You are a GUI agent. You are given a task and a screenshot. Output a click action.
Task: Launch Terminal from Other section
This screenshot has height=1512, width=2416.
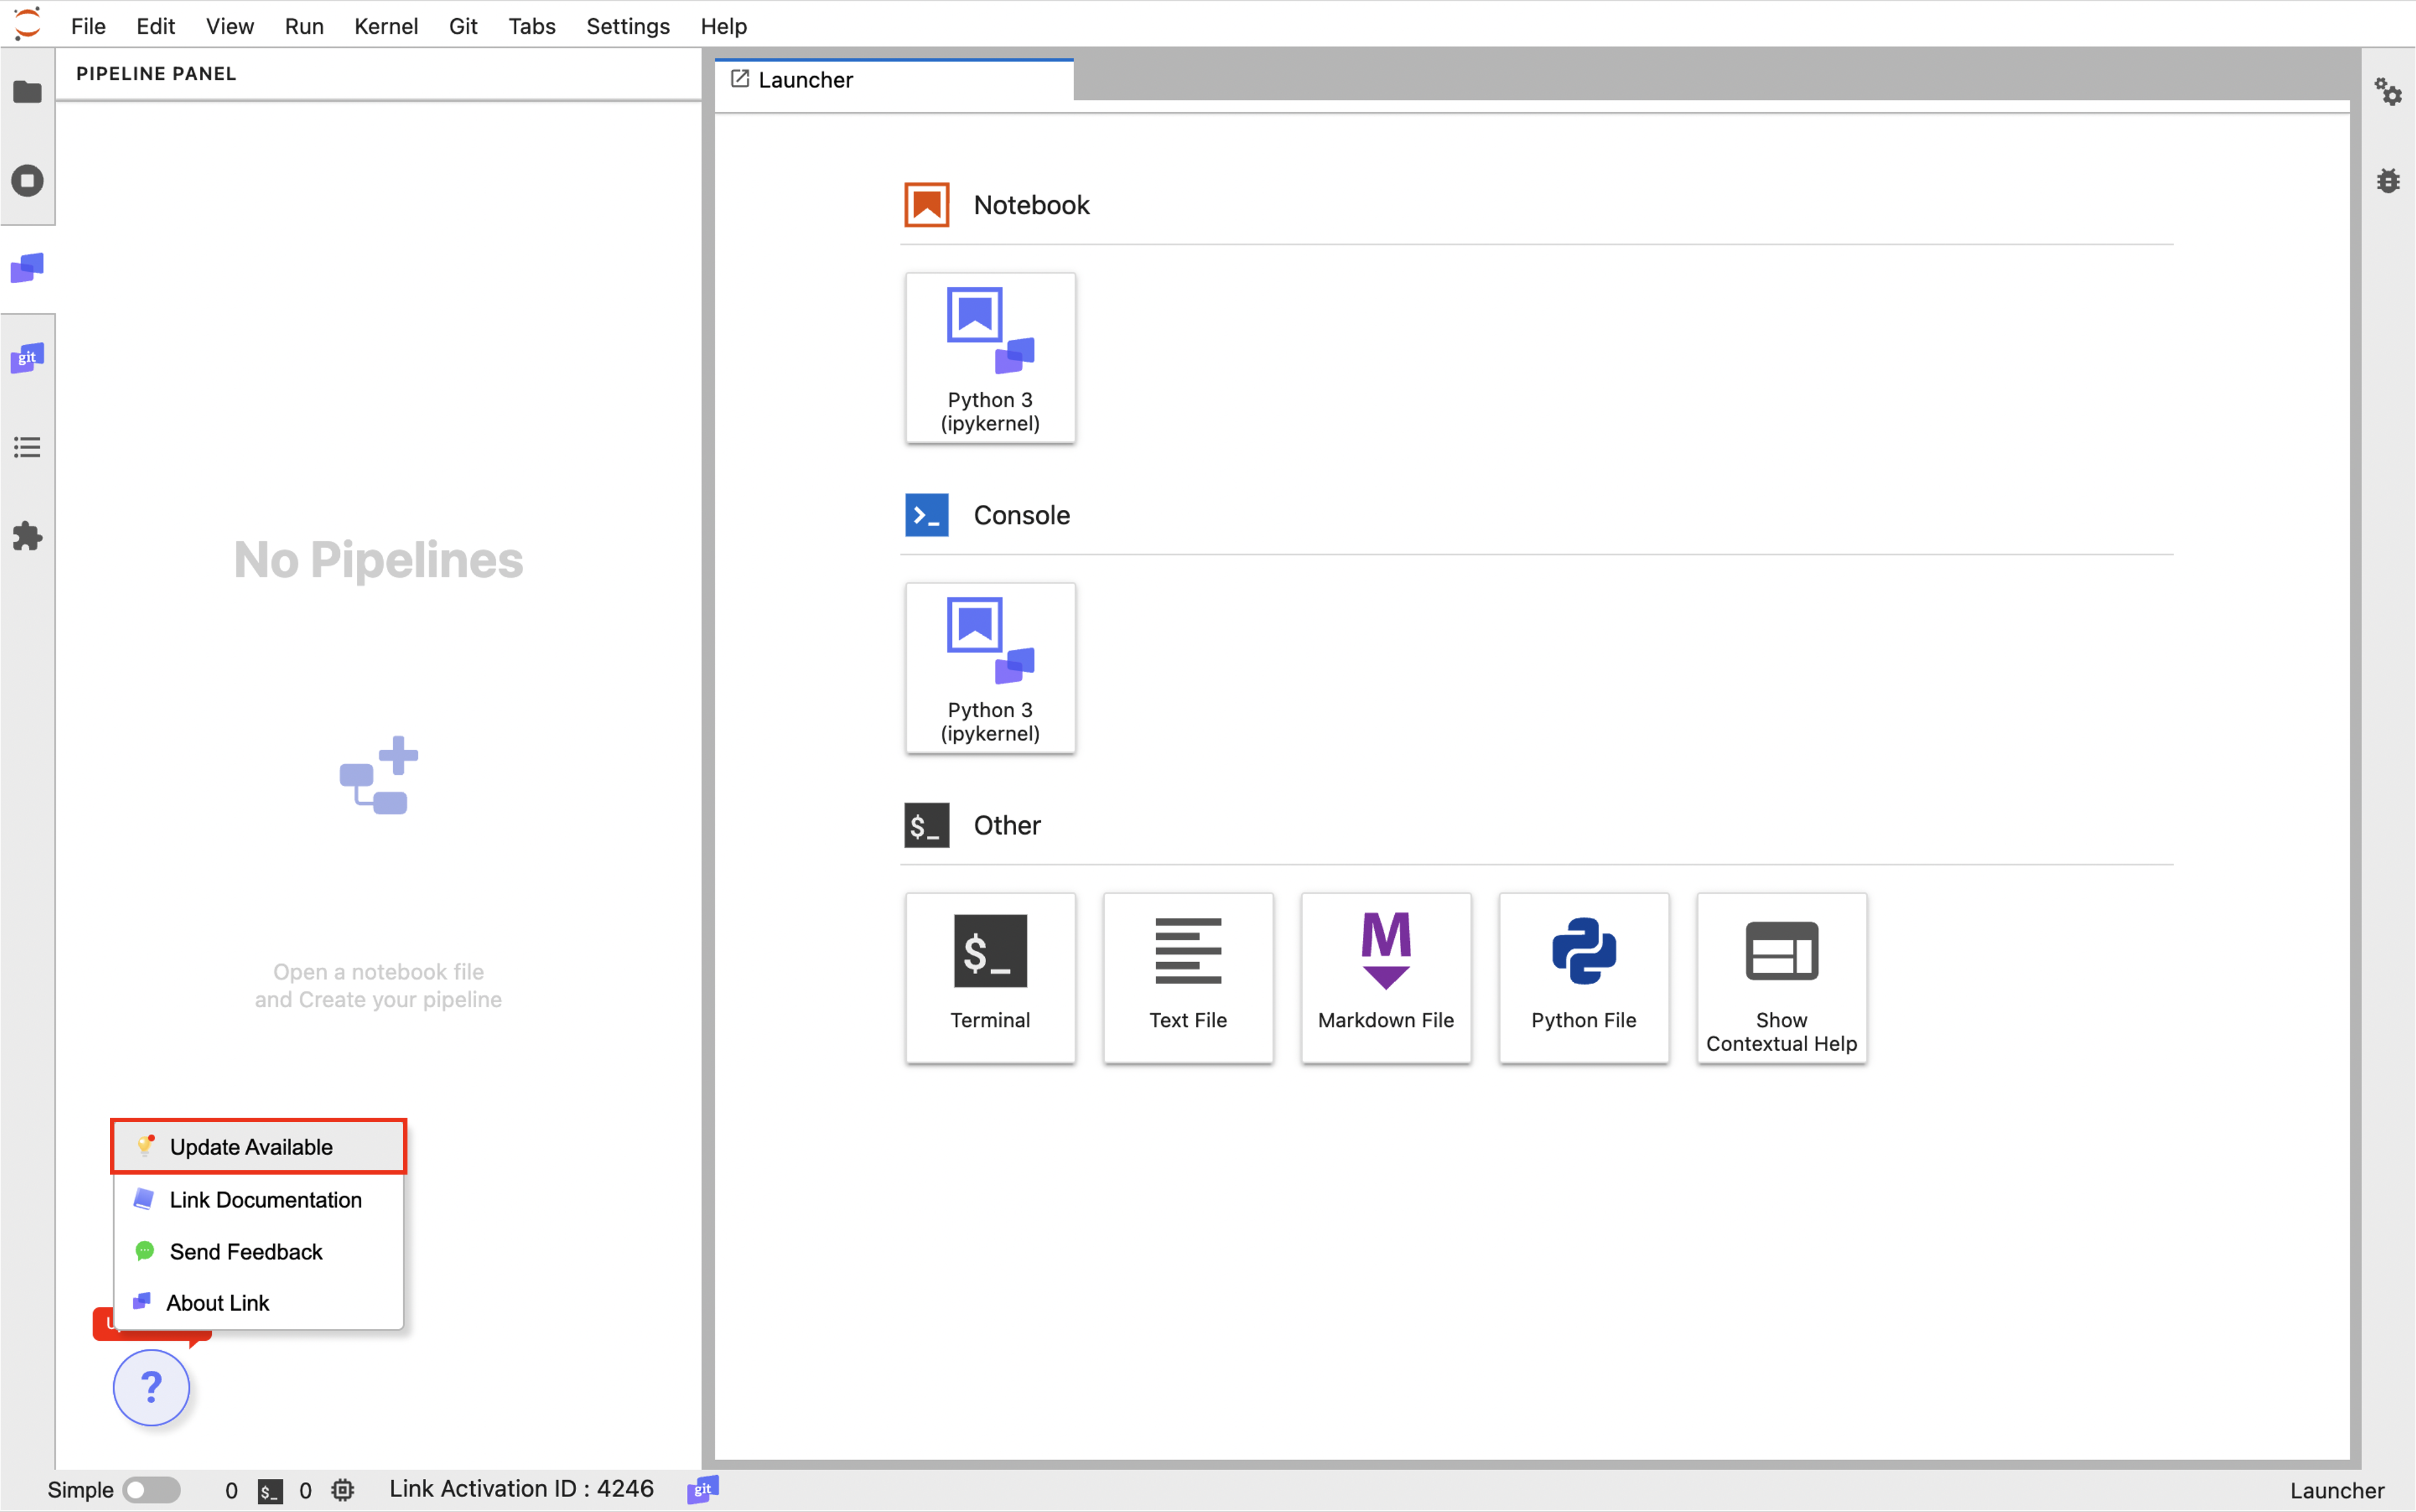[990, 977]
